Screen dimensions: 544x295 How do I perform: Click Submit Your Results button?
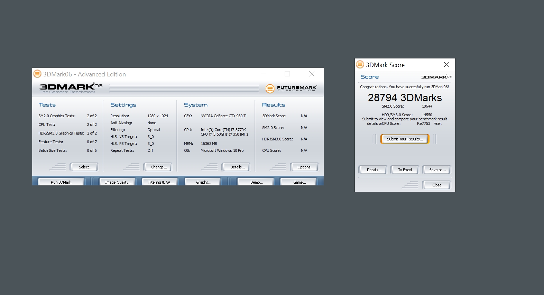click(x=405, y=139)
